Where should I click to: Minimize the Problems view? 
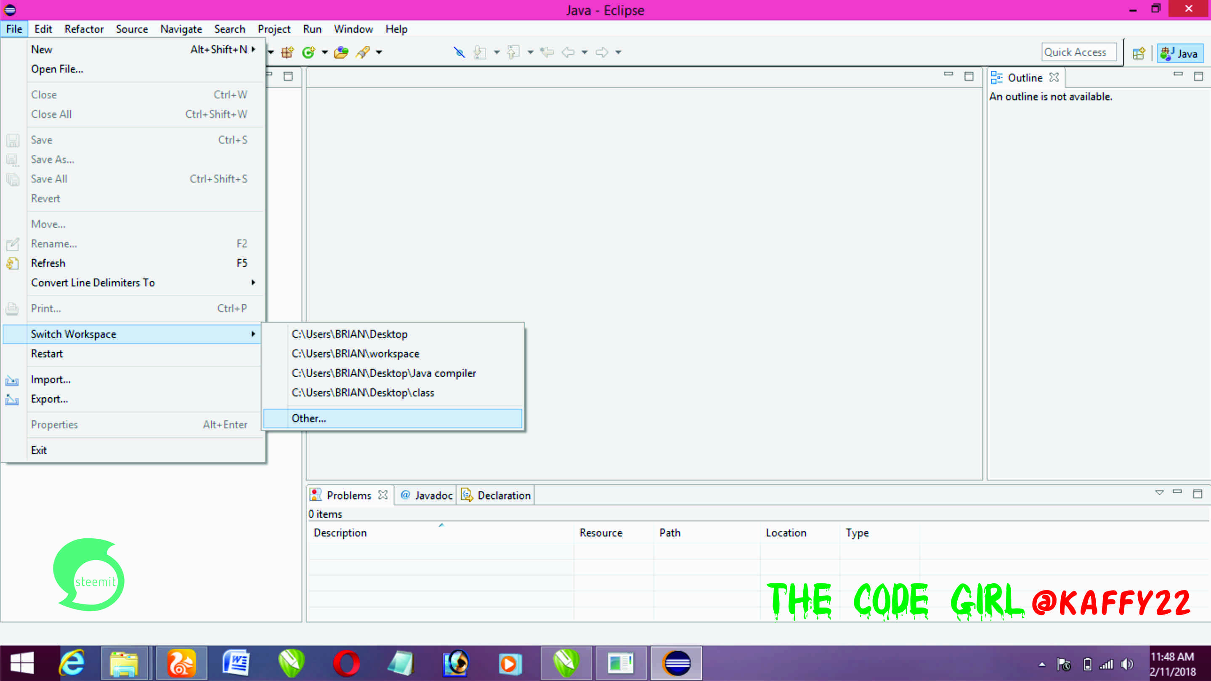coord(1177,492)
